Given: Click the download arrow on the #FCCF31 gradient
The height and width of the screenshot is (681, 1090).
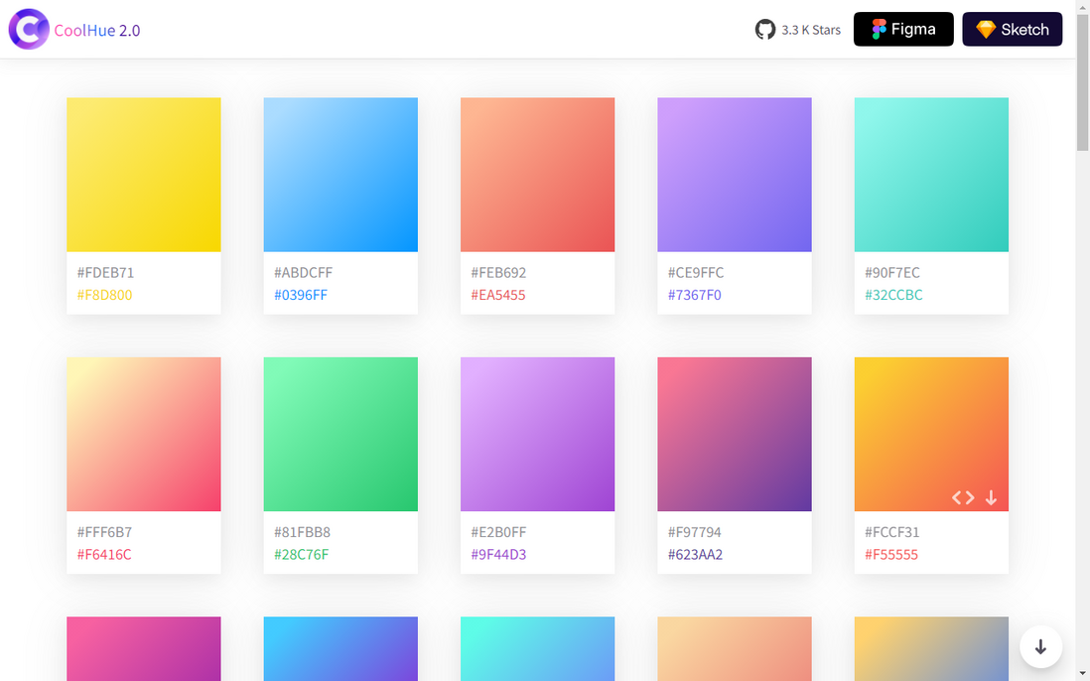Looking at the screenshot, I should [992, 497].
